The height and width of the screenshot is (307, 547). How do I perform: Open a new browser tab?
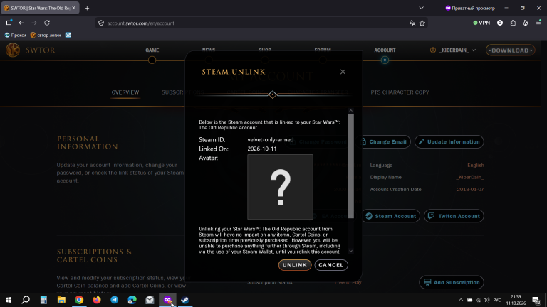pyautogui.click(x=87, y=8)
